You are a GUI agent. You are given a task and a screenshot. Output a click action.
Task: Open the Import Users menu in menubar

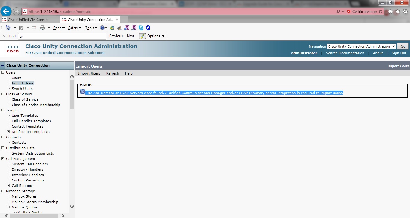click(x=89, y=73)
